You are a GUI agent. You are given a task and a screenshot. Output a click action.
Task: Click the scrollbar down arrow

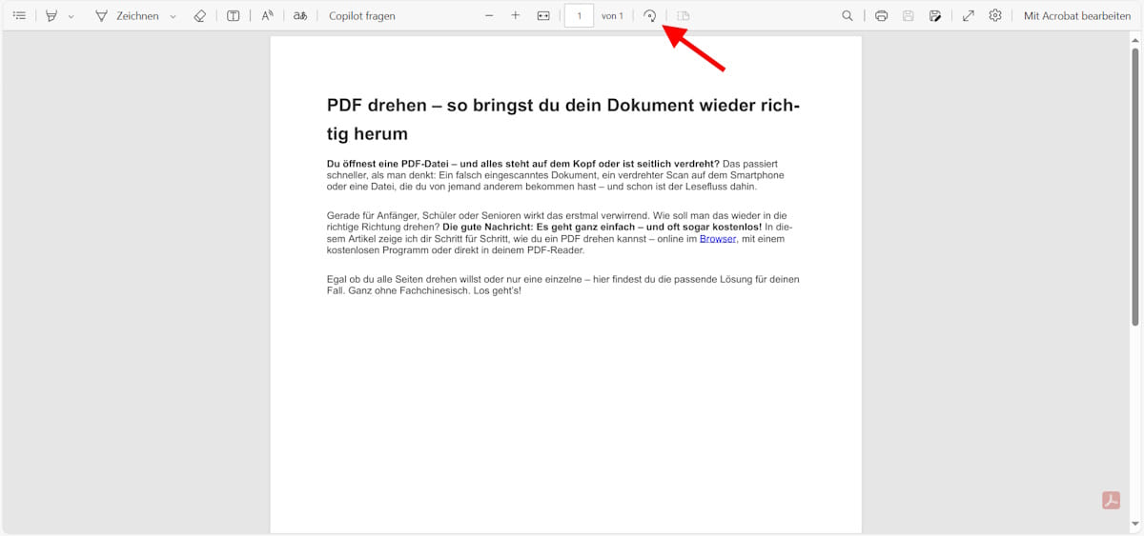[1135, 525]
